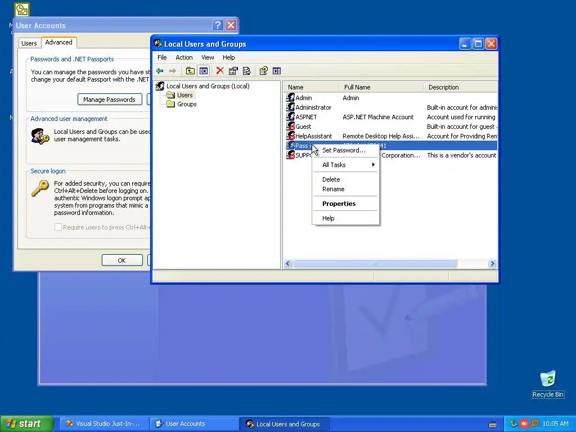This screenshot has height=432, width=576.
Task: Open the Action menu
Action: 184,57
